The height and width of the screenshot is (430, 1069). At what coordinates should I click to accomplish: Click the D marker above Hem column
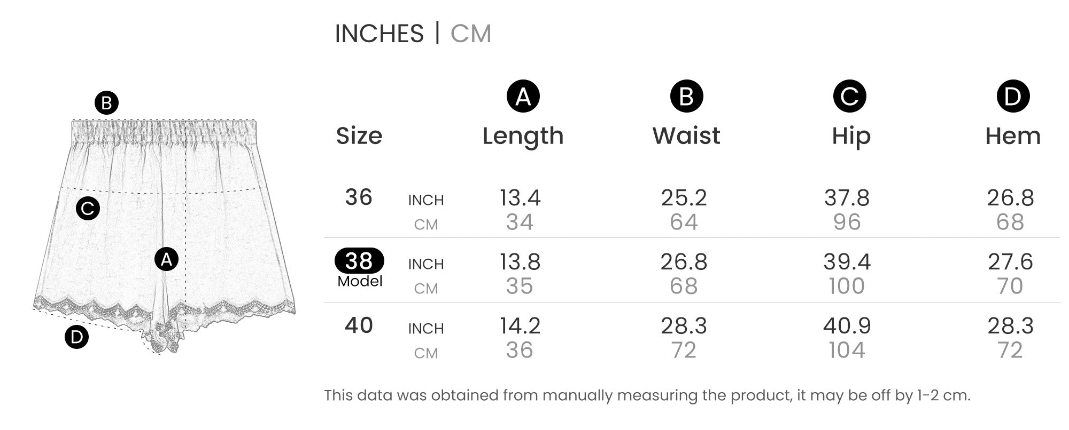coord(1013,97)
